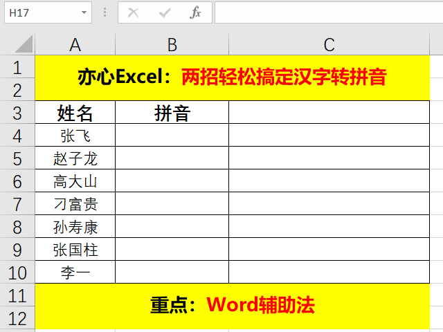Select the cell containing '高大山'
Image resolution: width=443 pixels, height=332 pixels.
click(75, 181)
